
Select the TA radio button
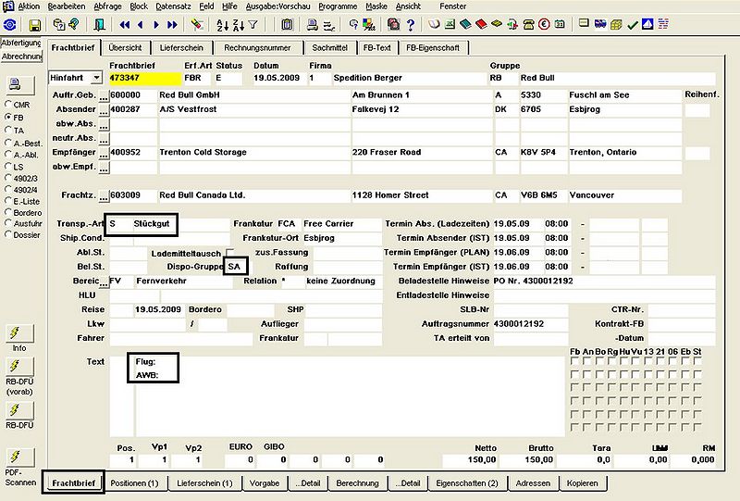tap(8, 130)
